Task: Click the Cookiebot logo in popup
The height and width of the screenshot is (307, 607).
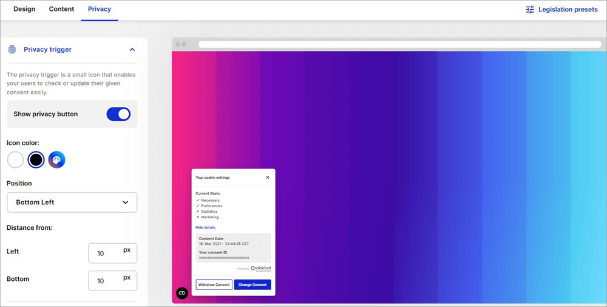Action: pos(260,267)
